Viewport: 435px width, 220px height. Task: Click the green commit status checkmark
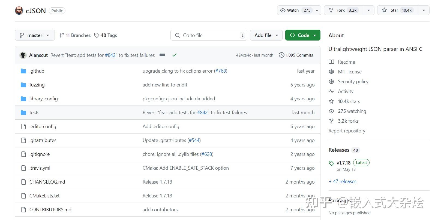point(175,55)
